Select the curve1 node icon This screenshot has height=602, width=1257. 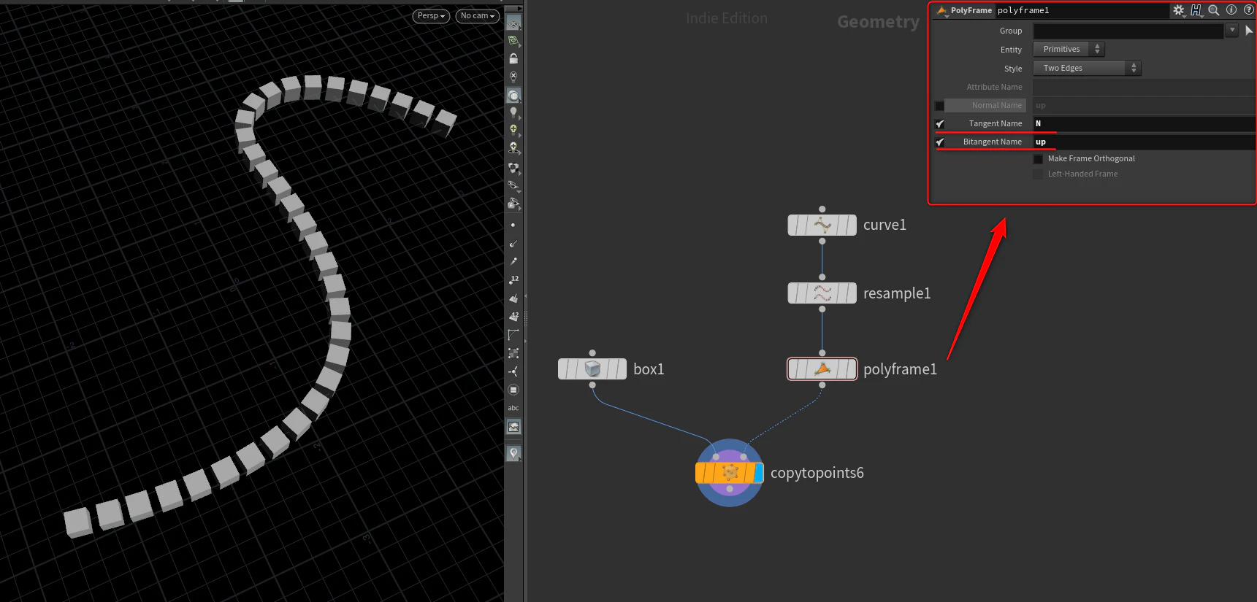[822, 225]
